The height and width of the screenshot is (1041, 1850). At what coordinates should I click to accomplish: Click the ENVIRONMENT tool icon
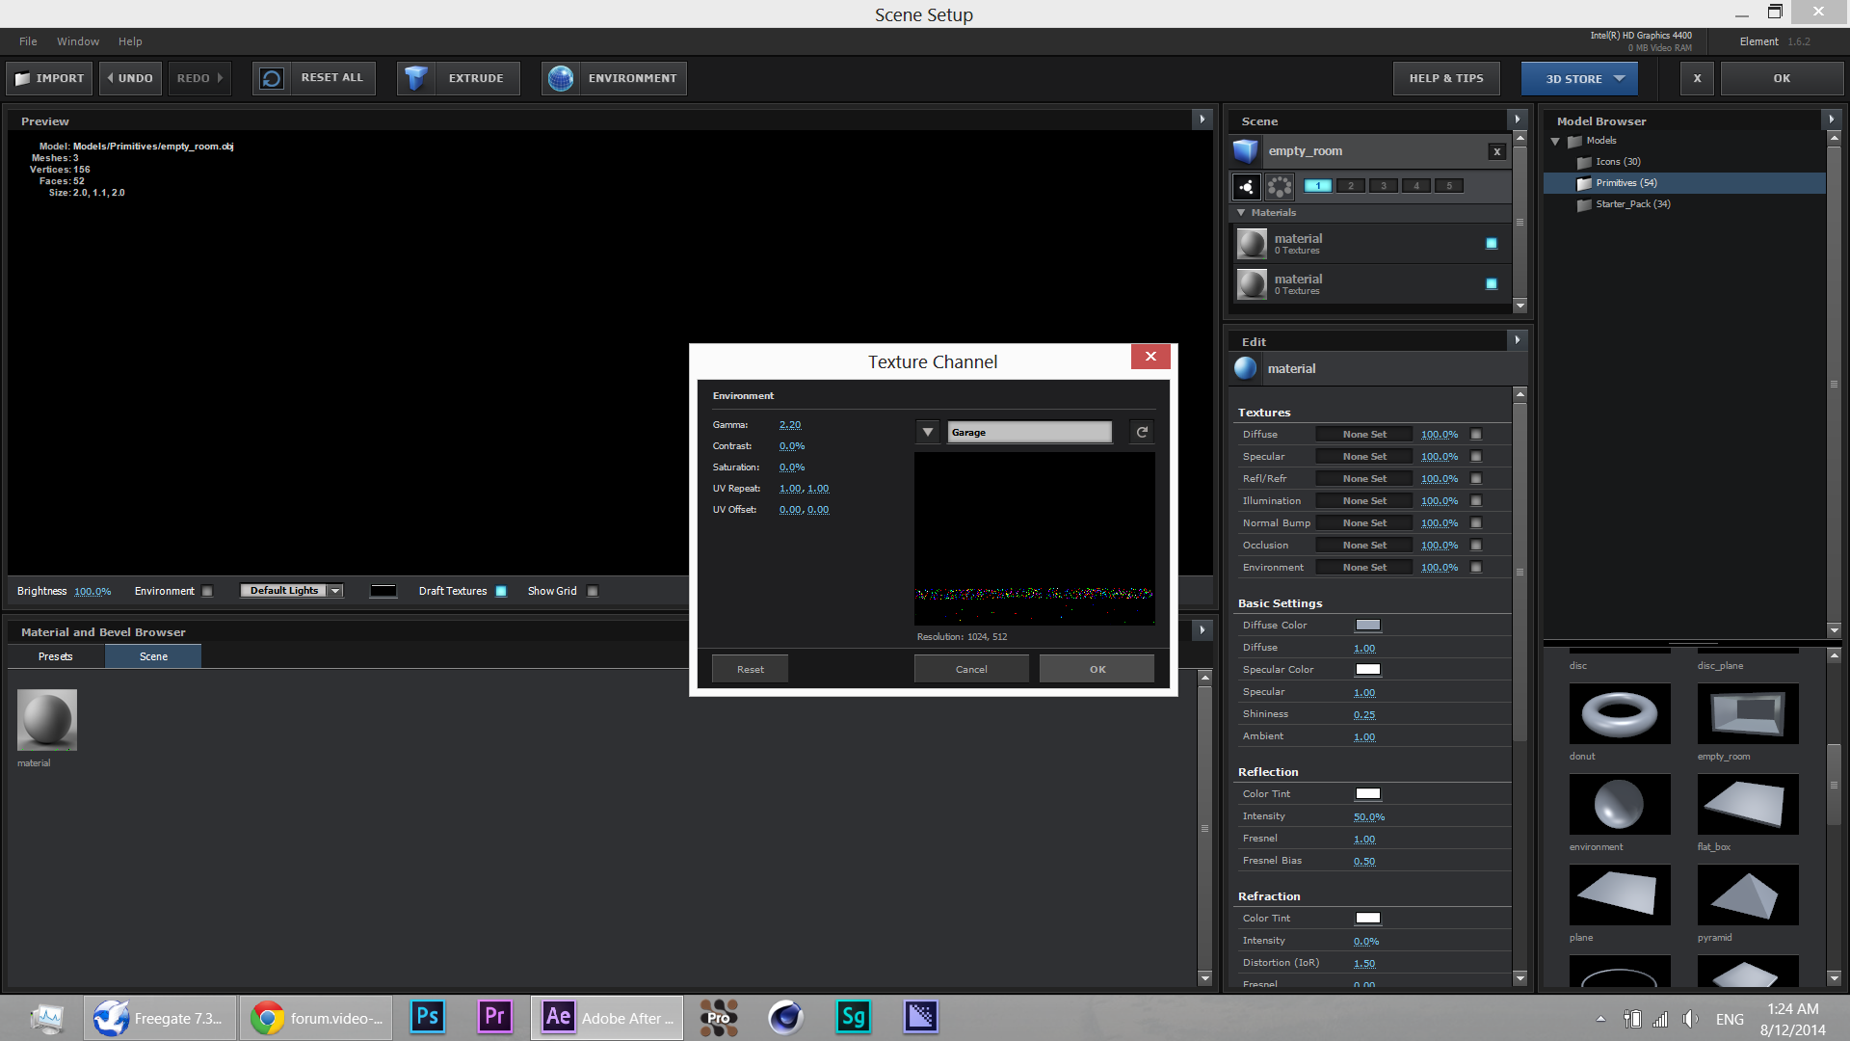[x=561, y=77]
